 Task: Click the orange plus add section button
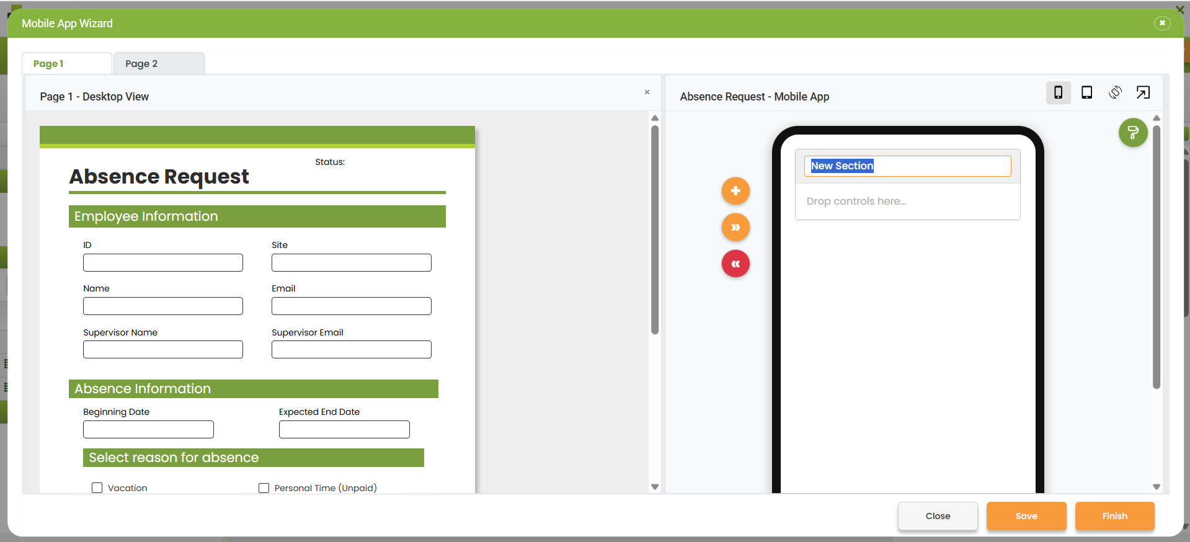coord(735,190)
